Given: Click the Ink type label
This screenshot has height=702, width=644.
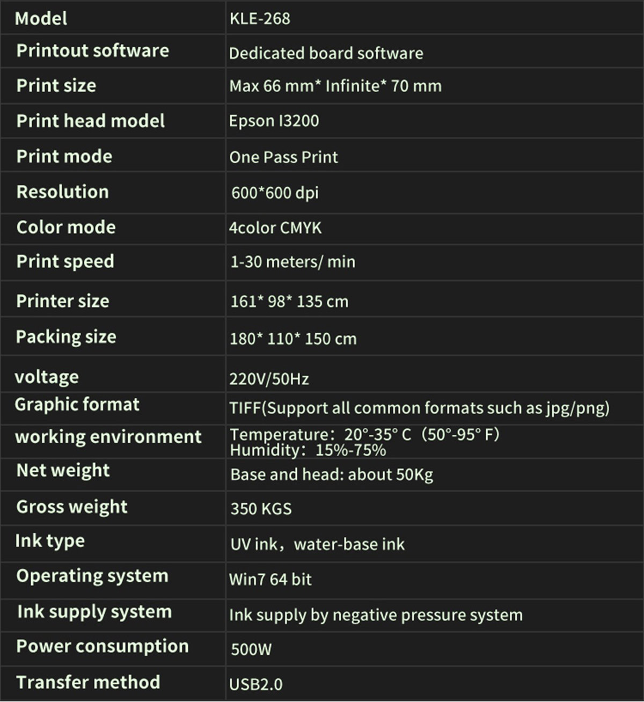Looking at the screenshot, I should [x=50, y=541].
